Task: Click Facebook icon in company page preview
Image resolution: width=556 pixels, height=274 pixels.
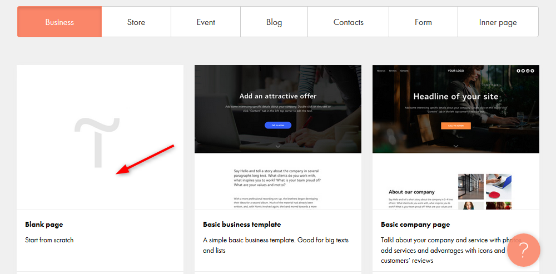Action: pos(519,71)
